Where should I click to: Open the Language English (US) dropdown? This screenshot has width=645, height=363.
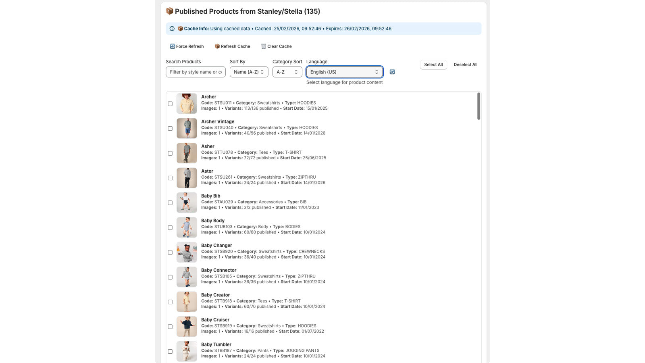tap(344, 72)
